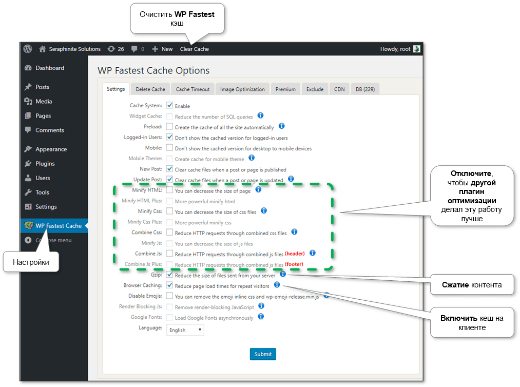Toggle the Cache System Enable checkbox
The image size is (520, 387).
coord(169,105)
